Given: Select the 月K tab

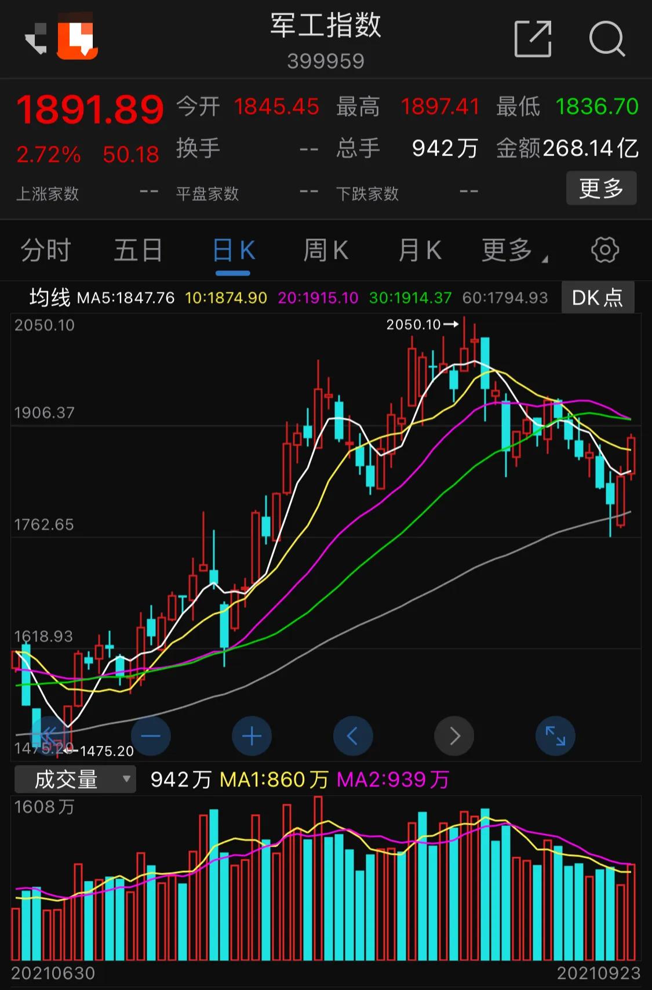Looking at the screenshot, I should click(x=420, y=251).
